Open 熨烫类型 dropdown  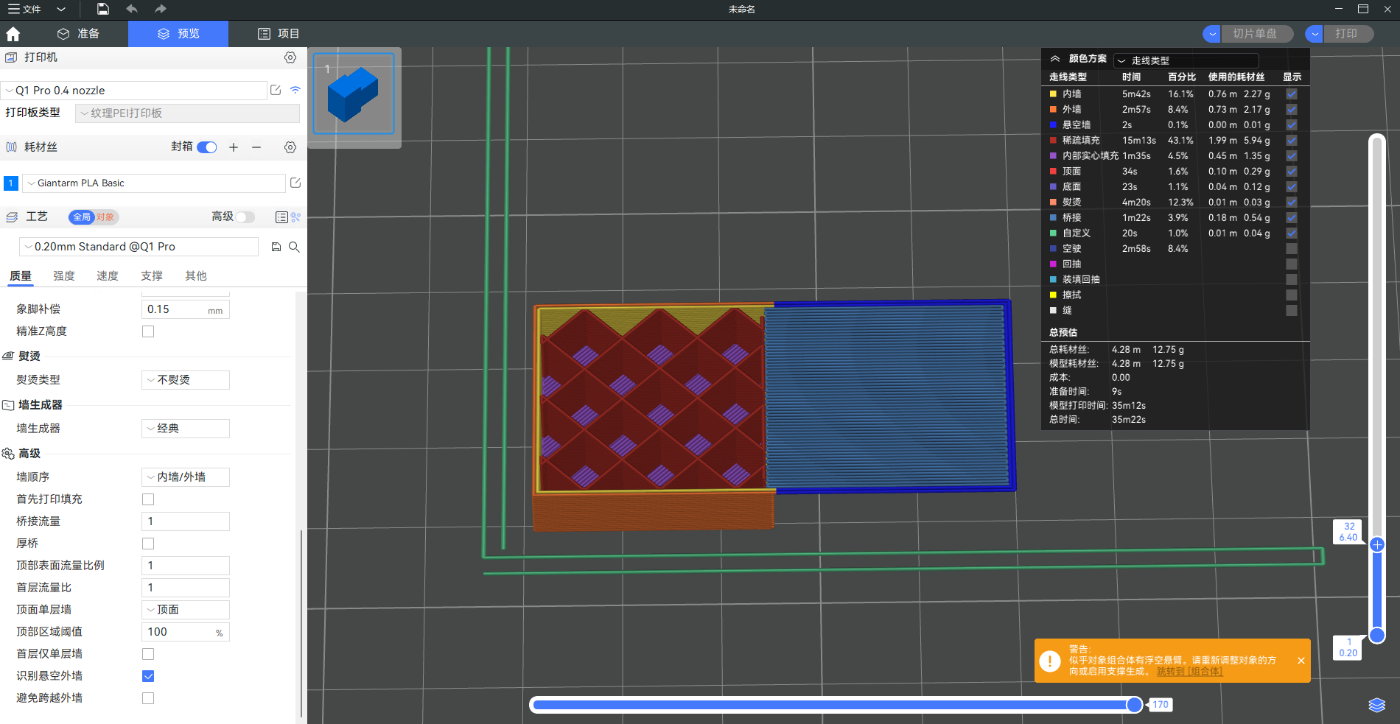(185, 380)
